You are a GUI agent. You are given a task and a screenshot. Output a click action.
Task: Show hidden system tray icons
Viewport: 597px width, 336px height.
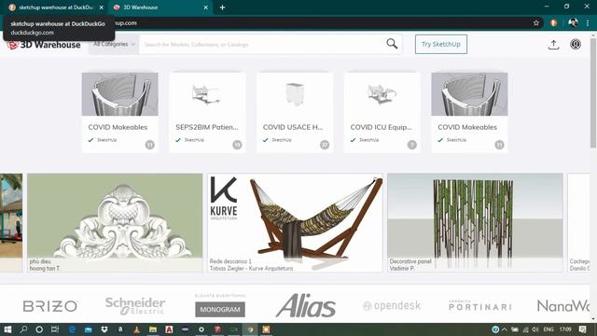[x=505, y=329]
